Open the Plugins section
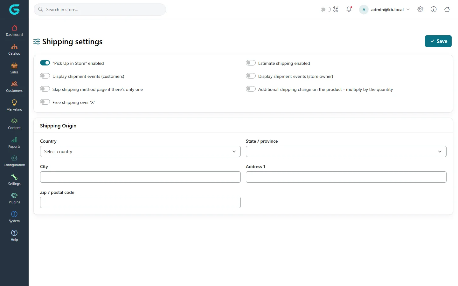This screenshot has width=458, height=286. (14, 198)
